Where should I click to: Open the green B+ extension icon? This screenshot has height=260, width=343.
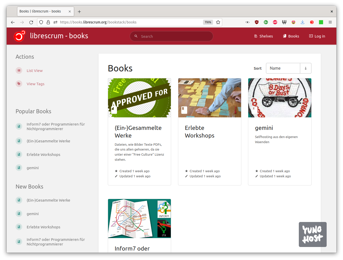click(266, 22)
